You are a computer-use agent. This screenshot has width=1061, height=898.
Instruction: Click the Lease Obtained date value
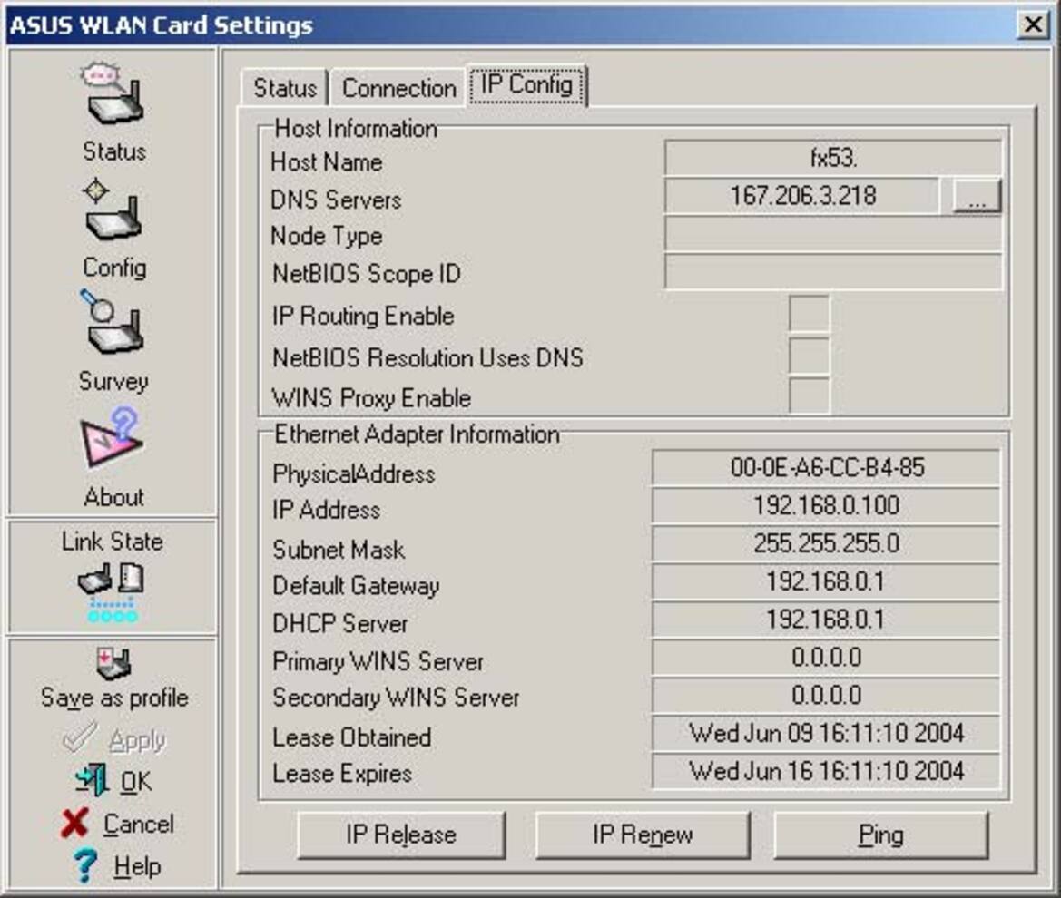tap(826, 733)
